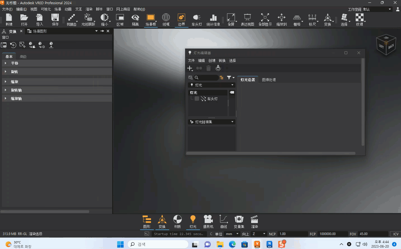Open 摄影机 camera editor in bottom bar
Image resolution: width=401 pixels, height=249 pixels.
pos(208,222)
